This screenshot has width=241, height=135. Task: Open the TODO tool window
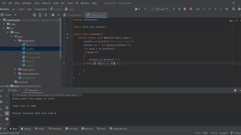(40, 129)
